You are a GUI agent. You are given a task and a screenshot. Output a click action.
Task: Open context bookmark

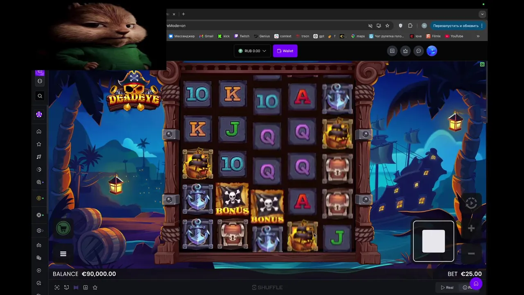(x=283, y=36)
